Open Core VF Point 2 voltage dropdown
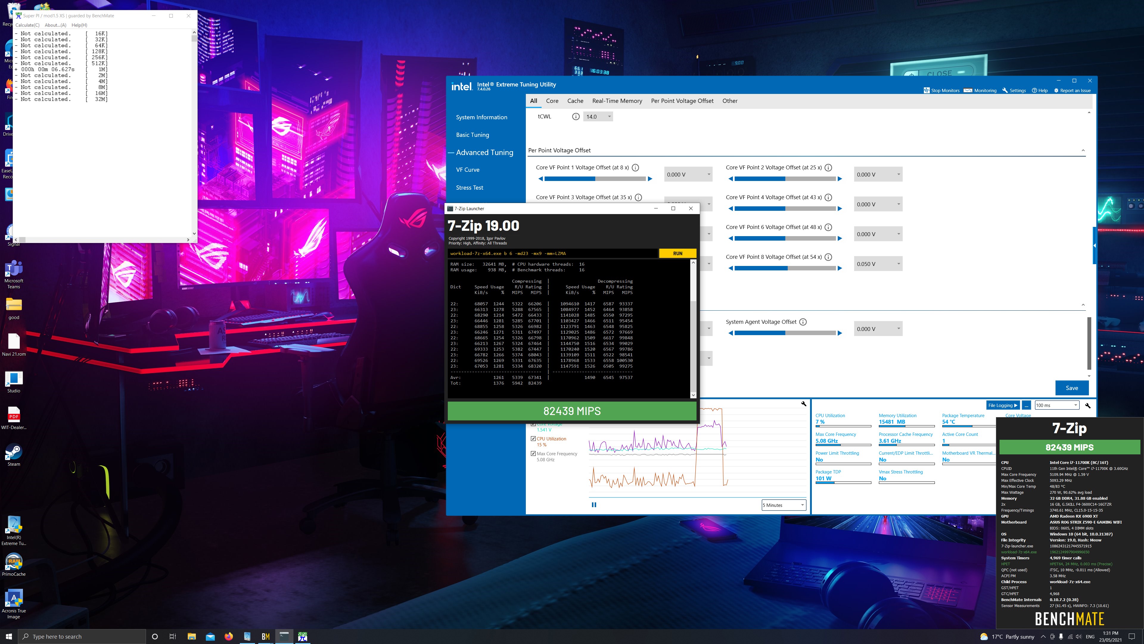Screen dimensions: 1144x644 [879, 175]
